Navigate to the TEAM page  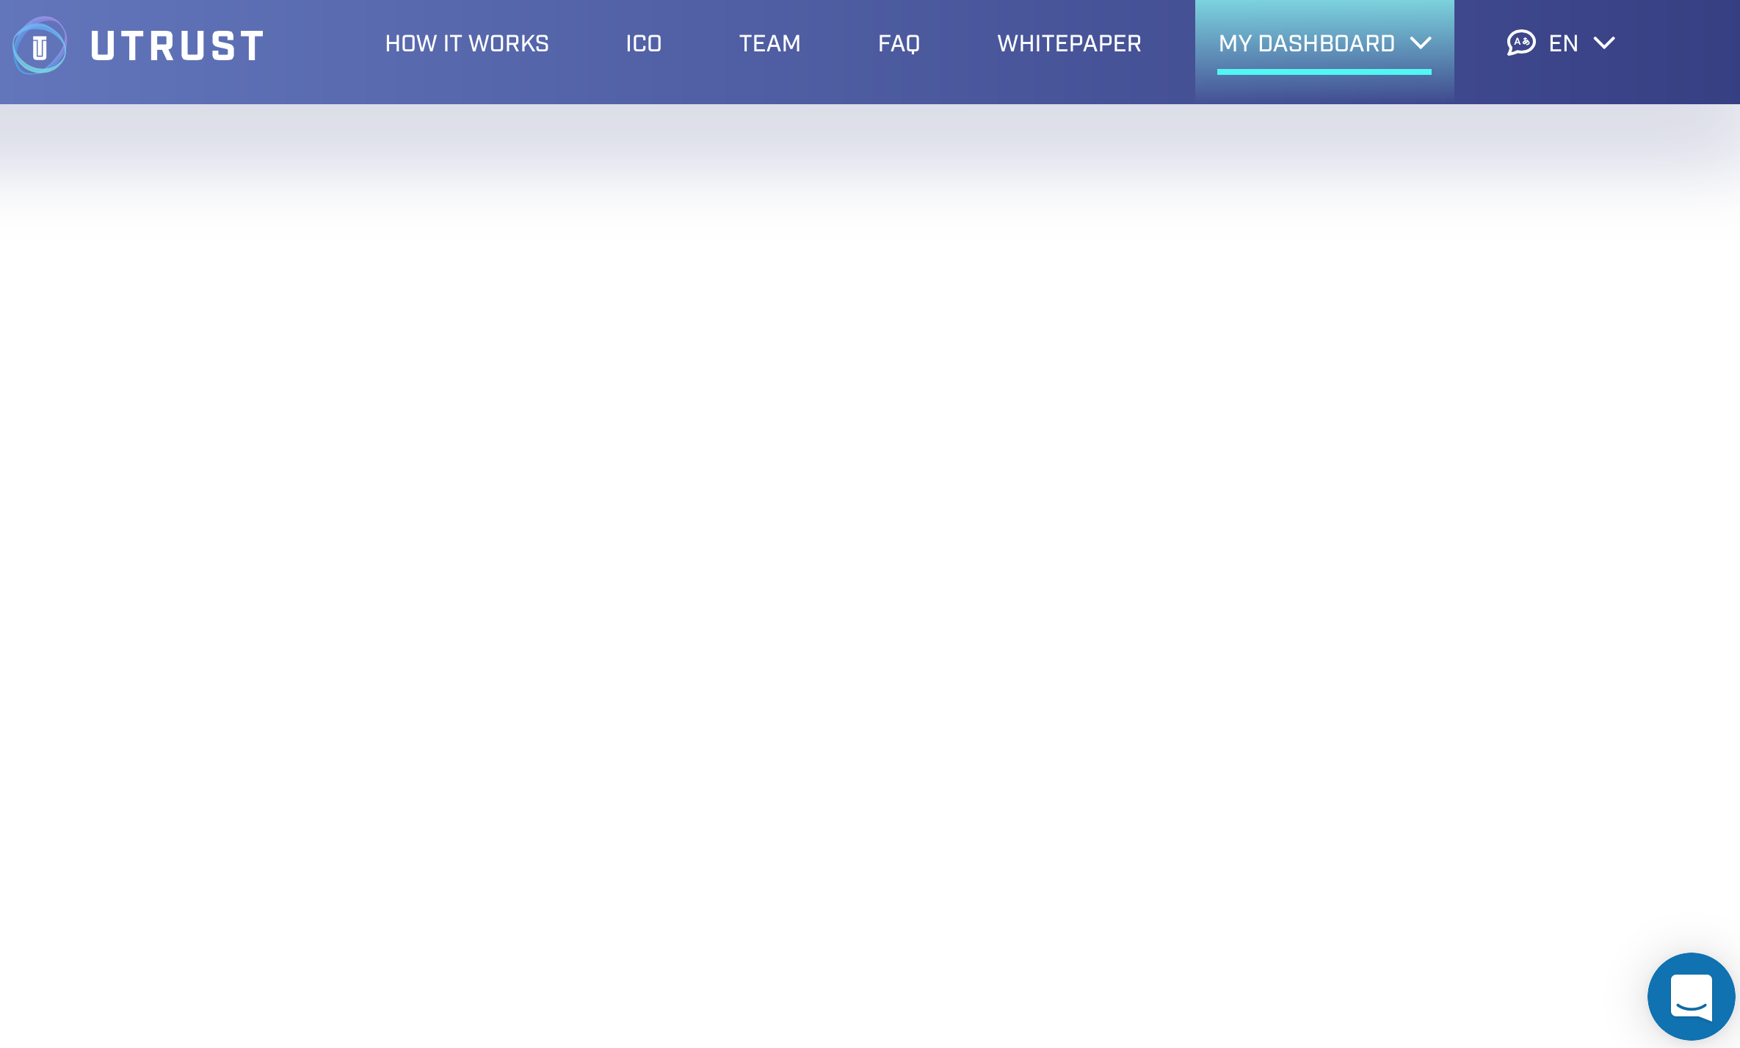769,43
